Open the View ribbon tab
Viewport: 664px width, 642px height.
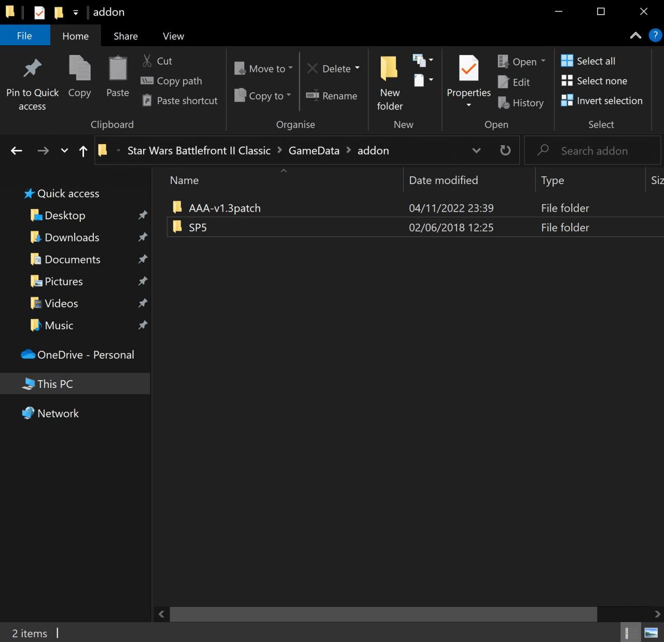click(173, 36)
